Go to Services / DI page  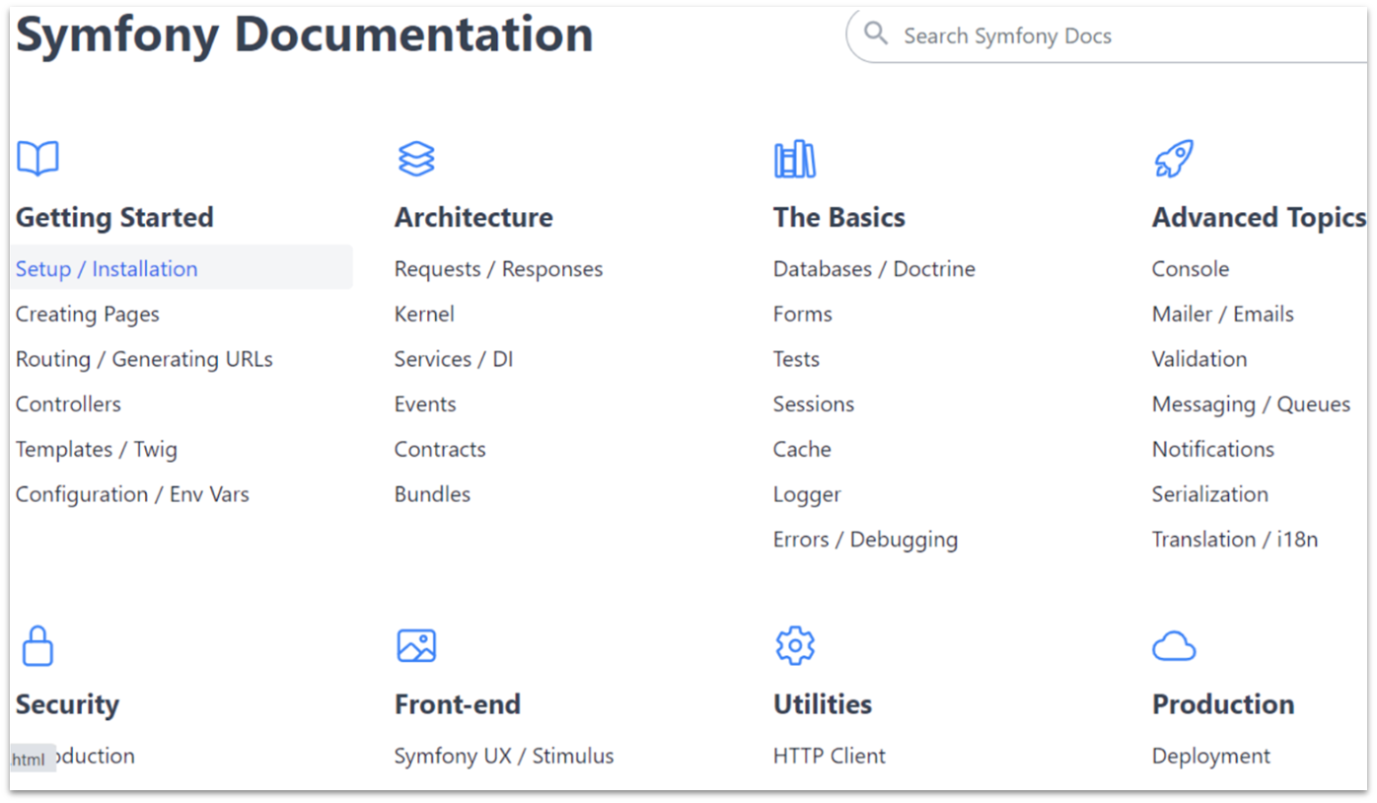pyautogui.click(x=454, y=360)
